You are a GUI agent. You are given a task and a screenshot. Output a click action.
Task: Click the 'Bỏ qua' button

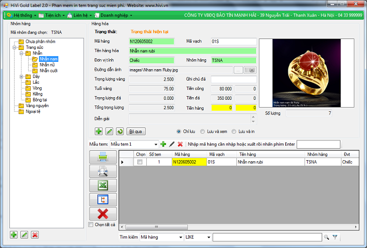(137, 131)
